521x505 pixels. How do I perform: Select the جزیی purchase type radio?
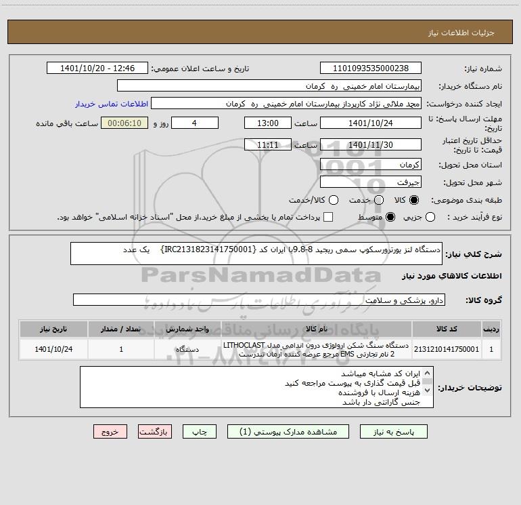(x=430, y=218)
